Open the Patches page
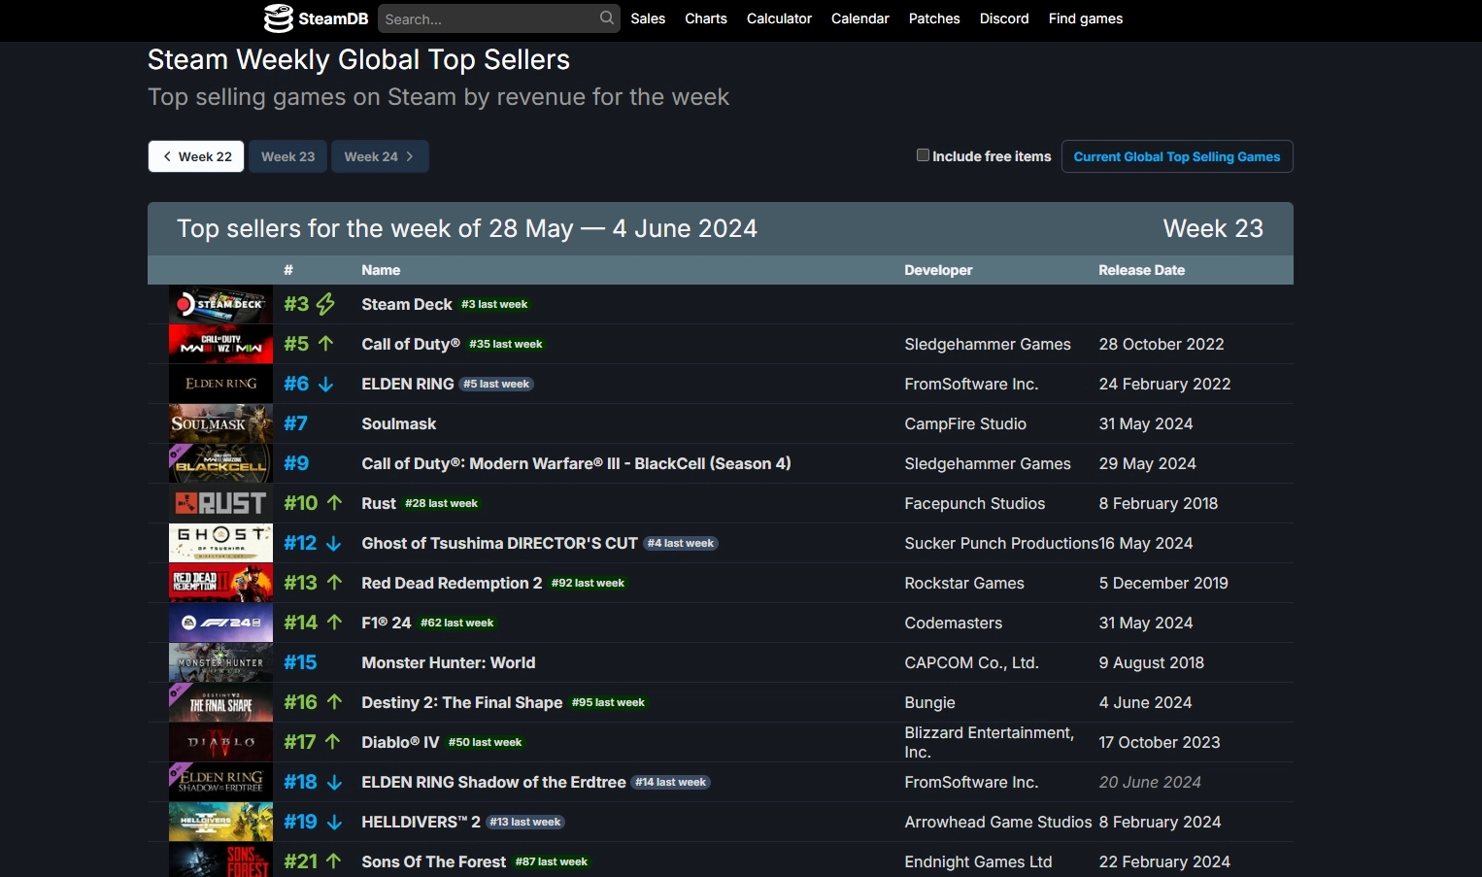1482x877 pixels. pos(934,18)
